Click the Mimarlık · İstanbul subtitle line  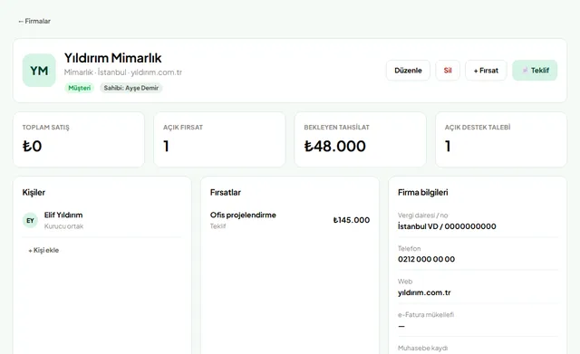point(123,72)
